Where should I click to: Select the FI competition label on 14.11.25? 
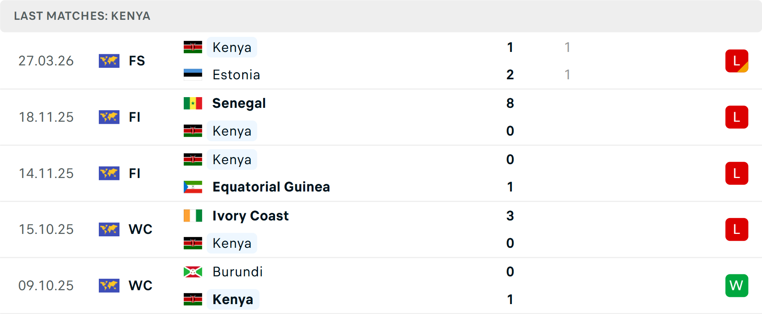click(135, 173)
